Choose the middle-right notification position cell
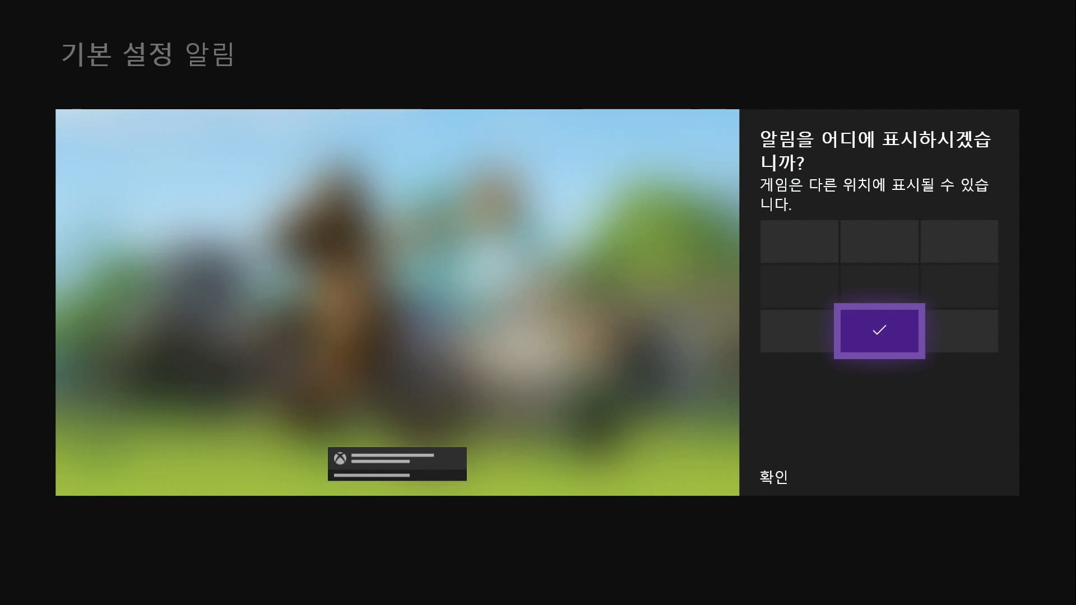 pos(959,286)
